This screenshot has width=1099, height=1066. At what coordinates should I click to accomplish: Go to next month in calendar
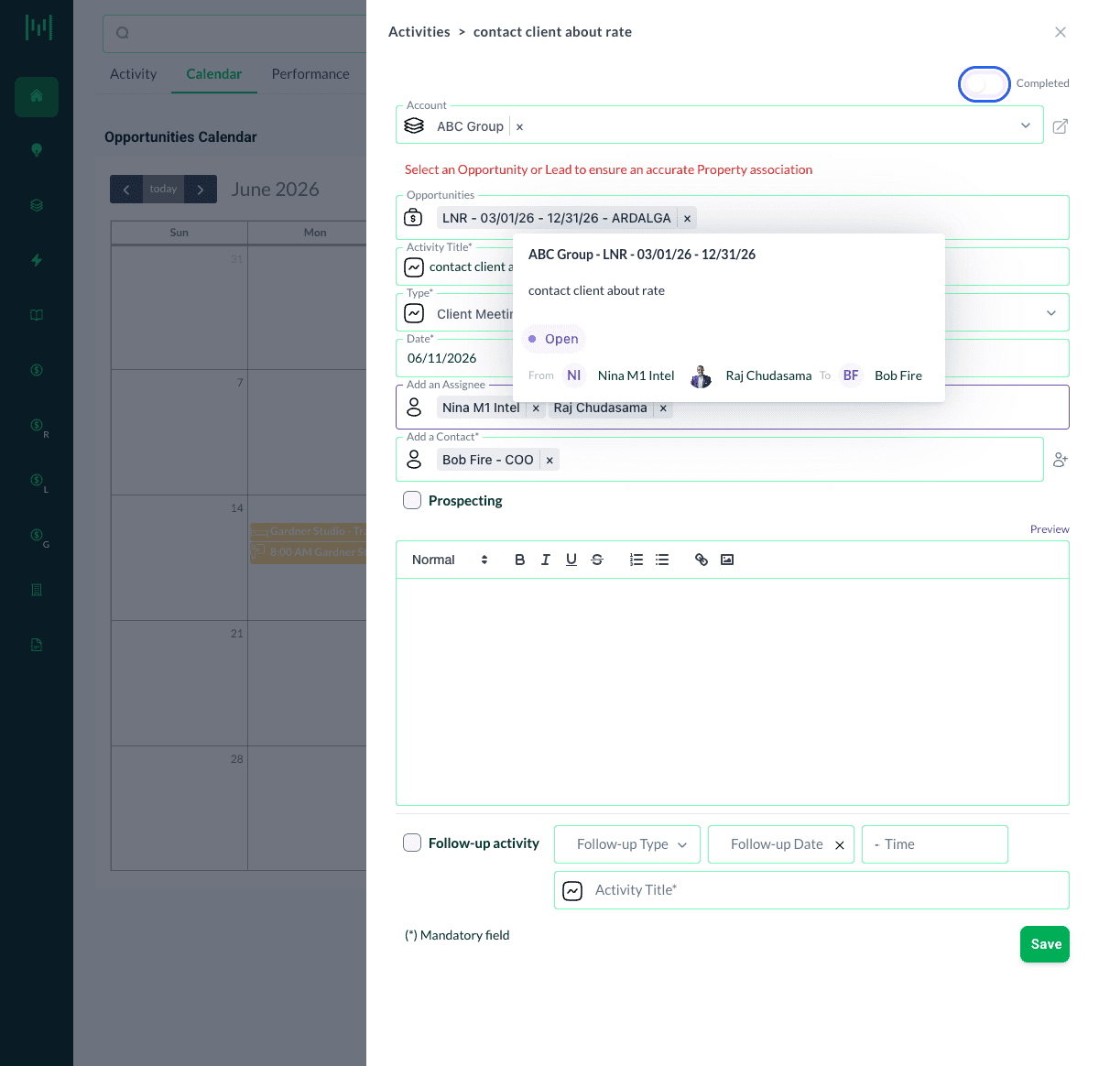[201, 190]
